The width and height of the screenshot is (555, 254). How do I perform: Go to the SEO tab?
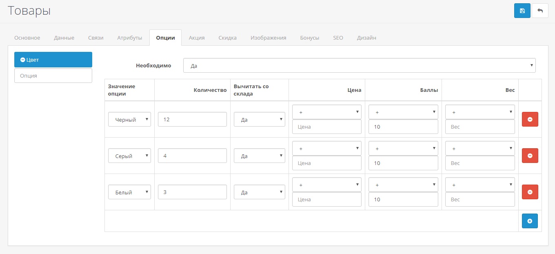click(x=338, y=38)
